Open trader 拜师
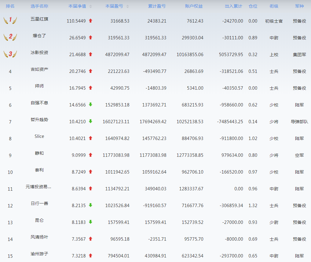 [39, 86]
